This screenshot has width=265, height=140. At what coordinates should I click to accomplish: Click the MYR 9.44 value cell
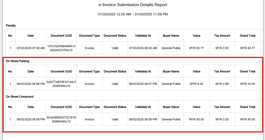[196, 84]
